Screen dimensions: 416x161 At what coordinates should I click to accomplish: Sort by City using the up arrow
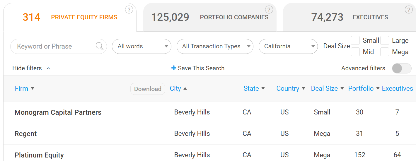185,88
